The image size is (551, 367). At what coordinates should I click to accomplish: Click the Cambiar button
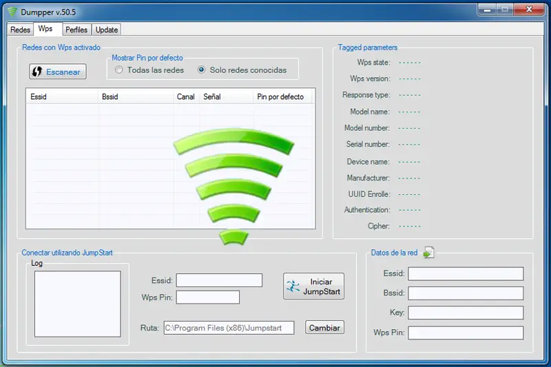pos(324,327)
